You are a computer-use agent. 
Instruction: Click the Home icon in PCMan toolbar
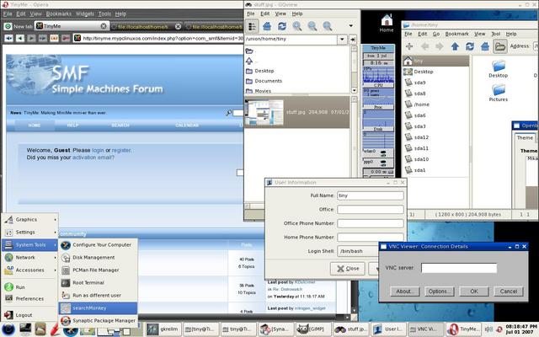(x=485, y=46)
